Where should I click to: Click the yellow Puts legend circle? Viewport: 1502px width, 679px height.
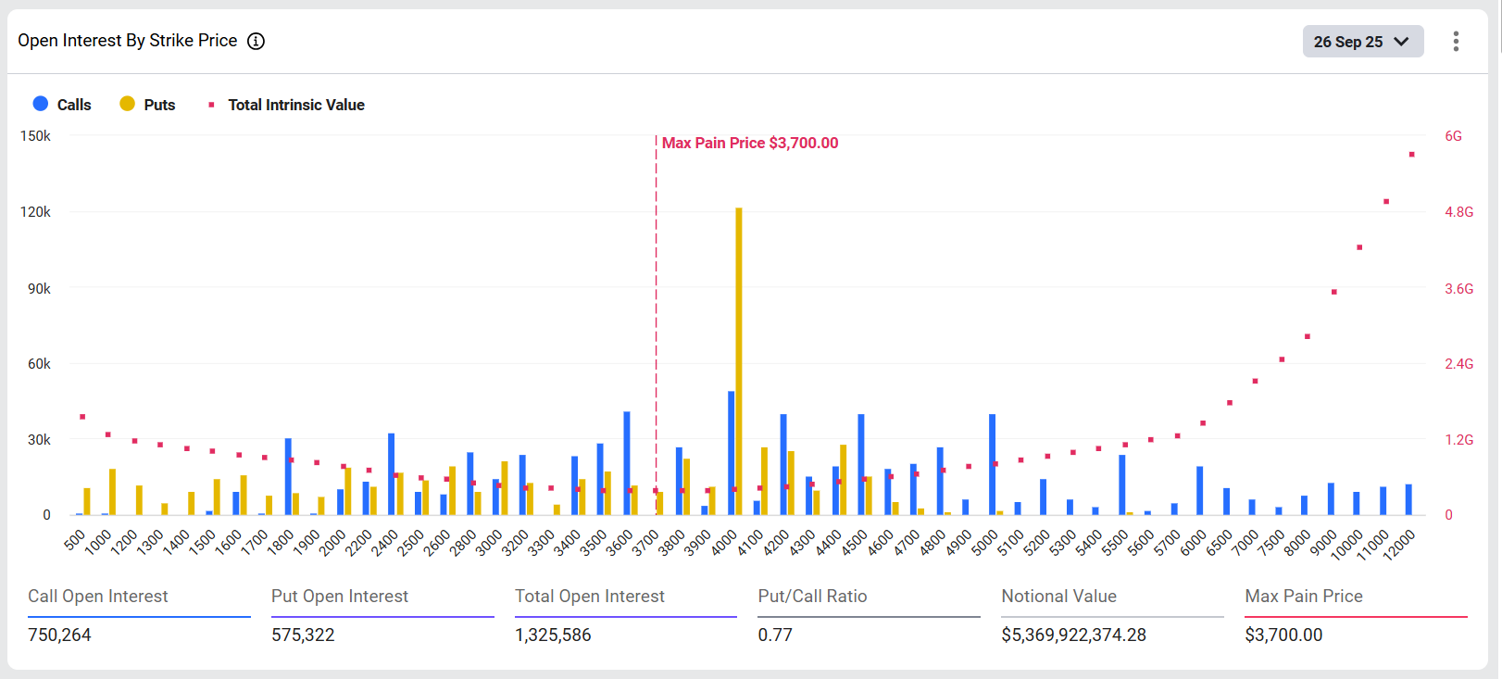tap(128, 104)
